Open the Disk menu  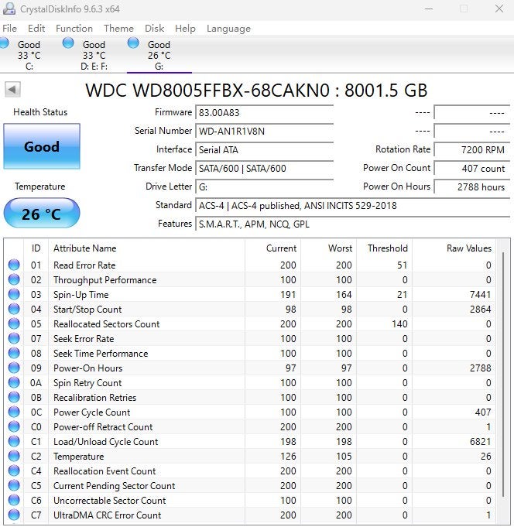pos(154,28)
